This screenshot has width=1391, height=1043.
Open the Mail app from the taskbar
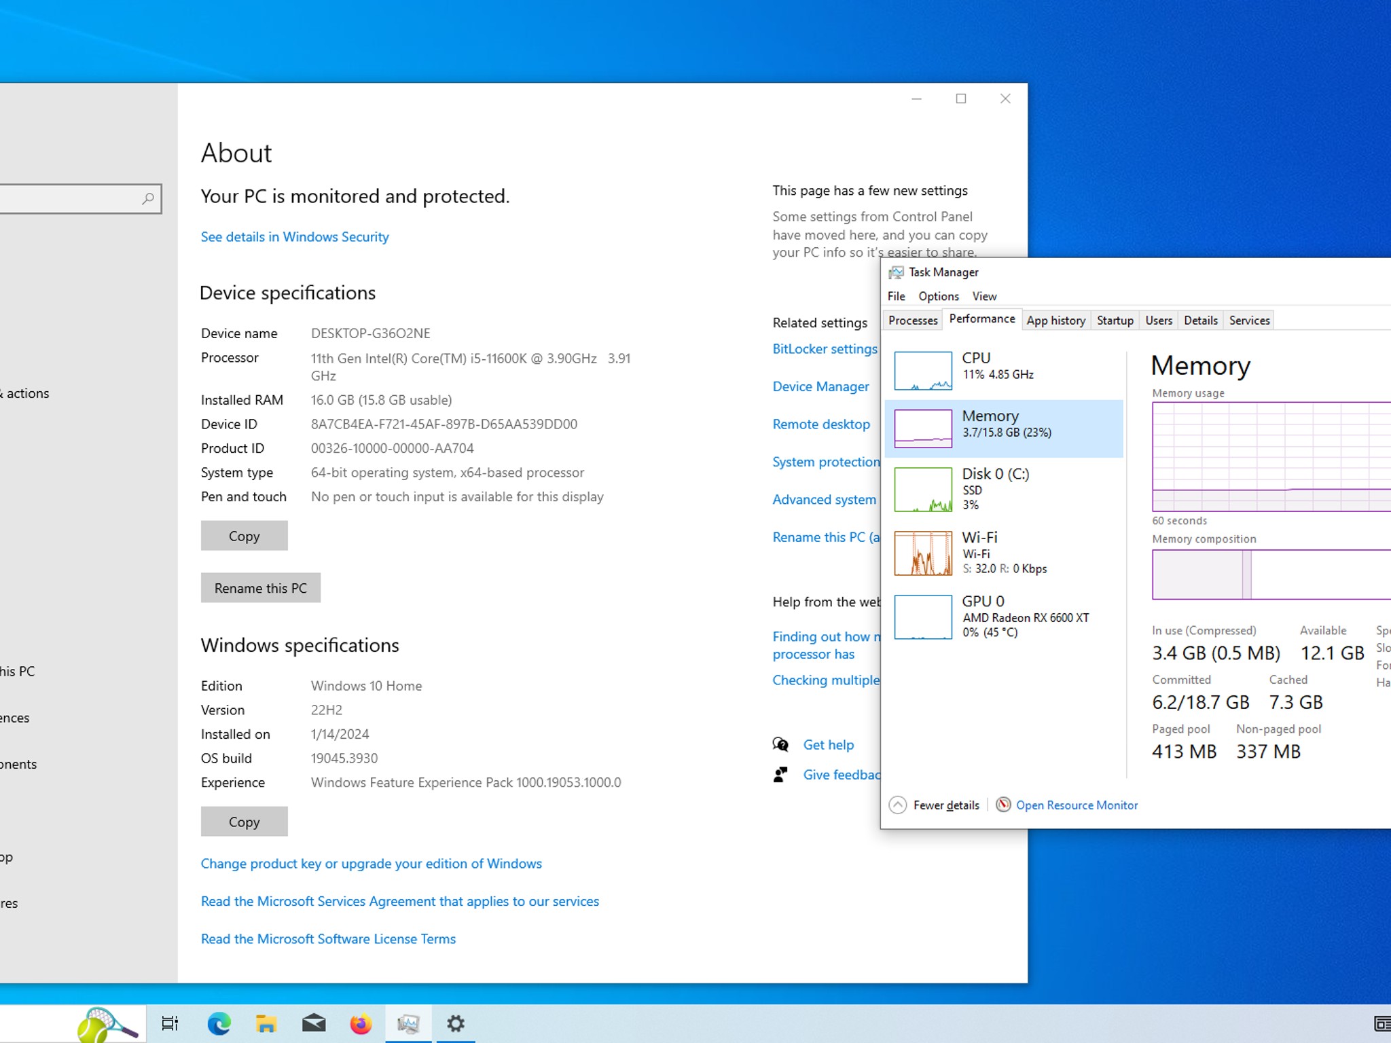(313, 1023)
